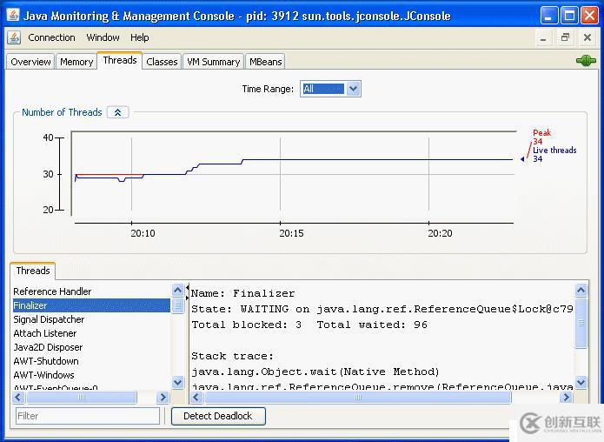This screenshot has width=604, height=442.
Task: Restore the inner JConsole window frame
Action: [x=565, y=37]
